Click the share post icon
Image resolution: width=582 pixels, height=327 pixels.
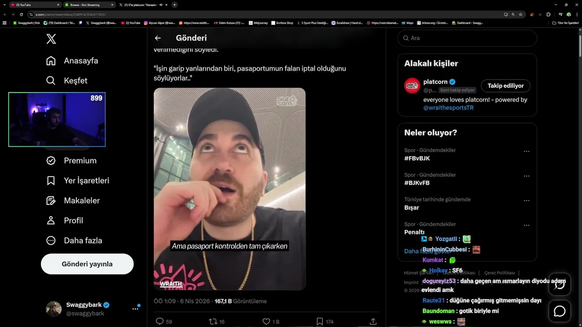[373, 321]
